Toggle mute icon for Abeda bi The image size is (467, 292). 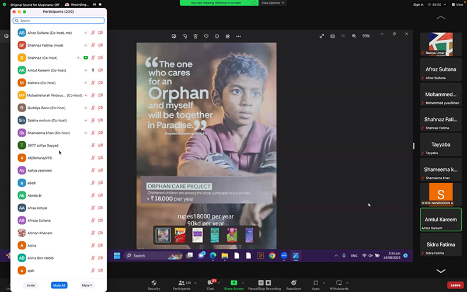tap(93, 196)
